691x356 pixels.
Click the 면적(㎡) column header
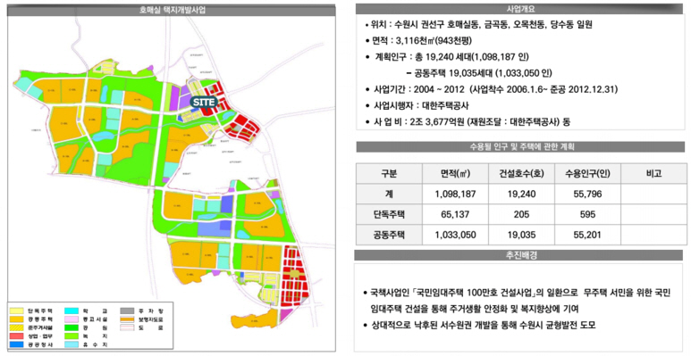pos(455,173)
